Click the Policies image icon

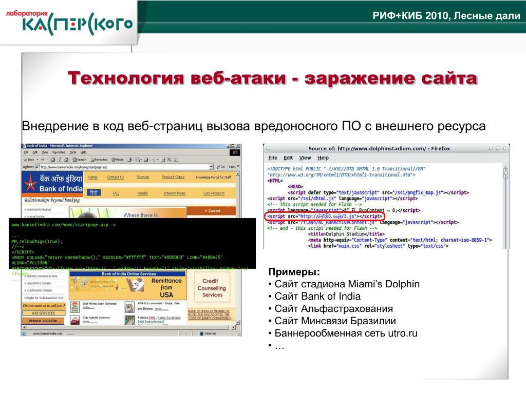[129, 320]
